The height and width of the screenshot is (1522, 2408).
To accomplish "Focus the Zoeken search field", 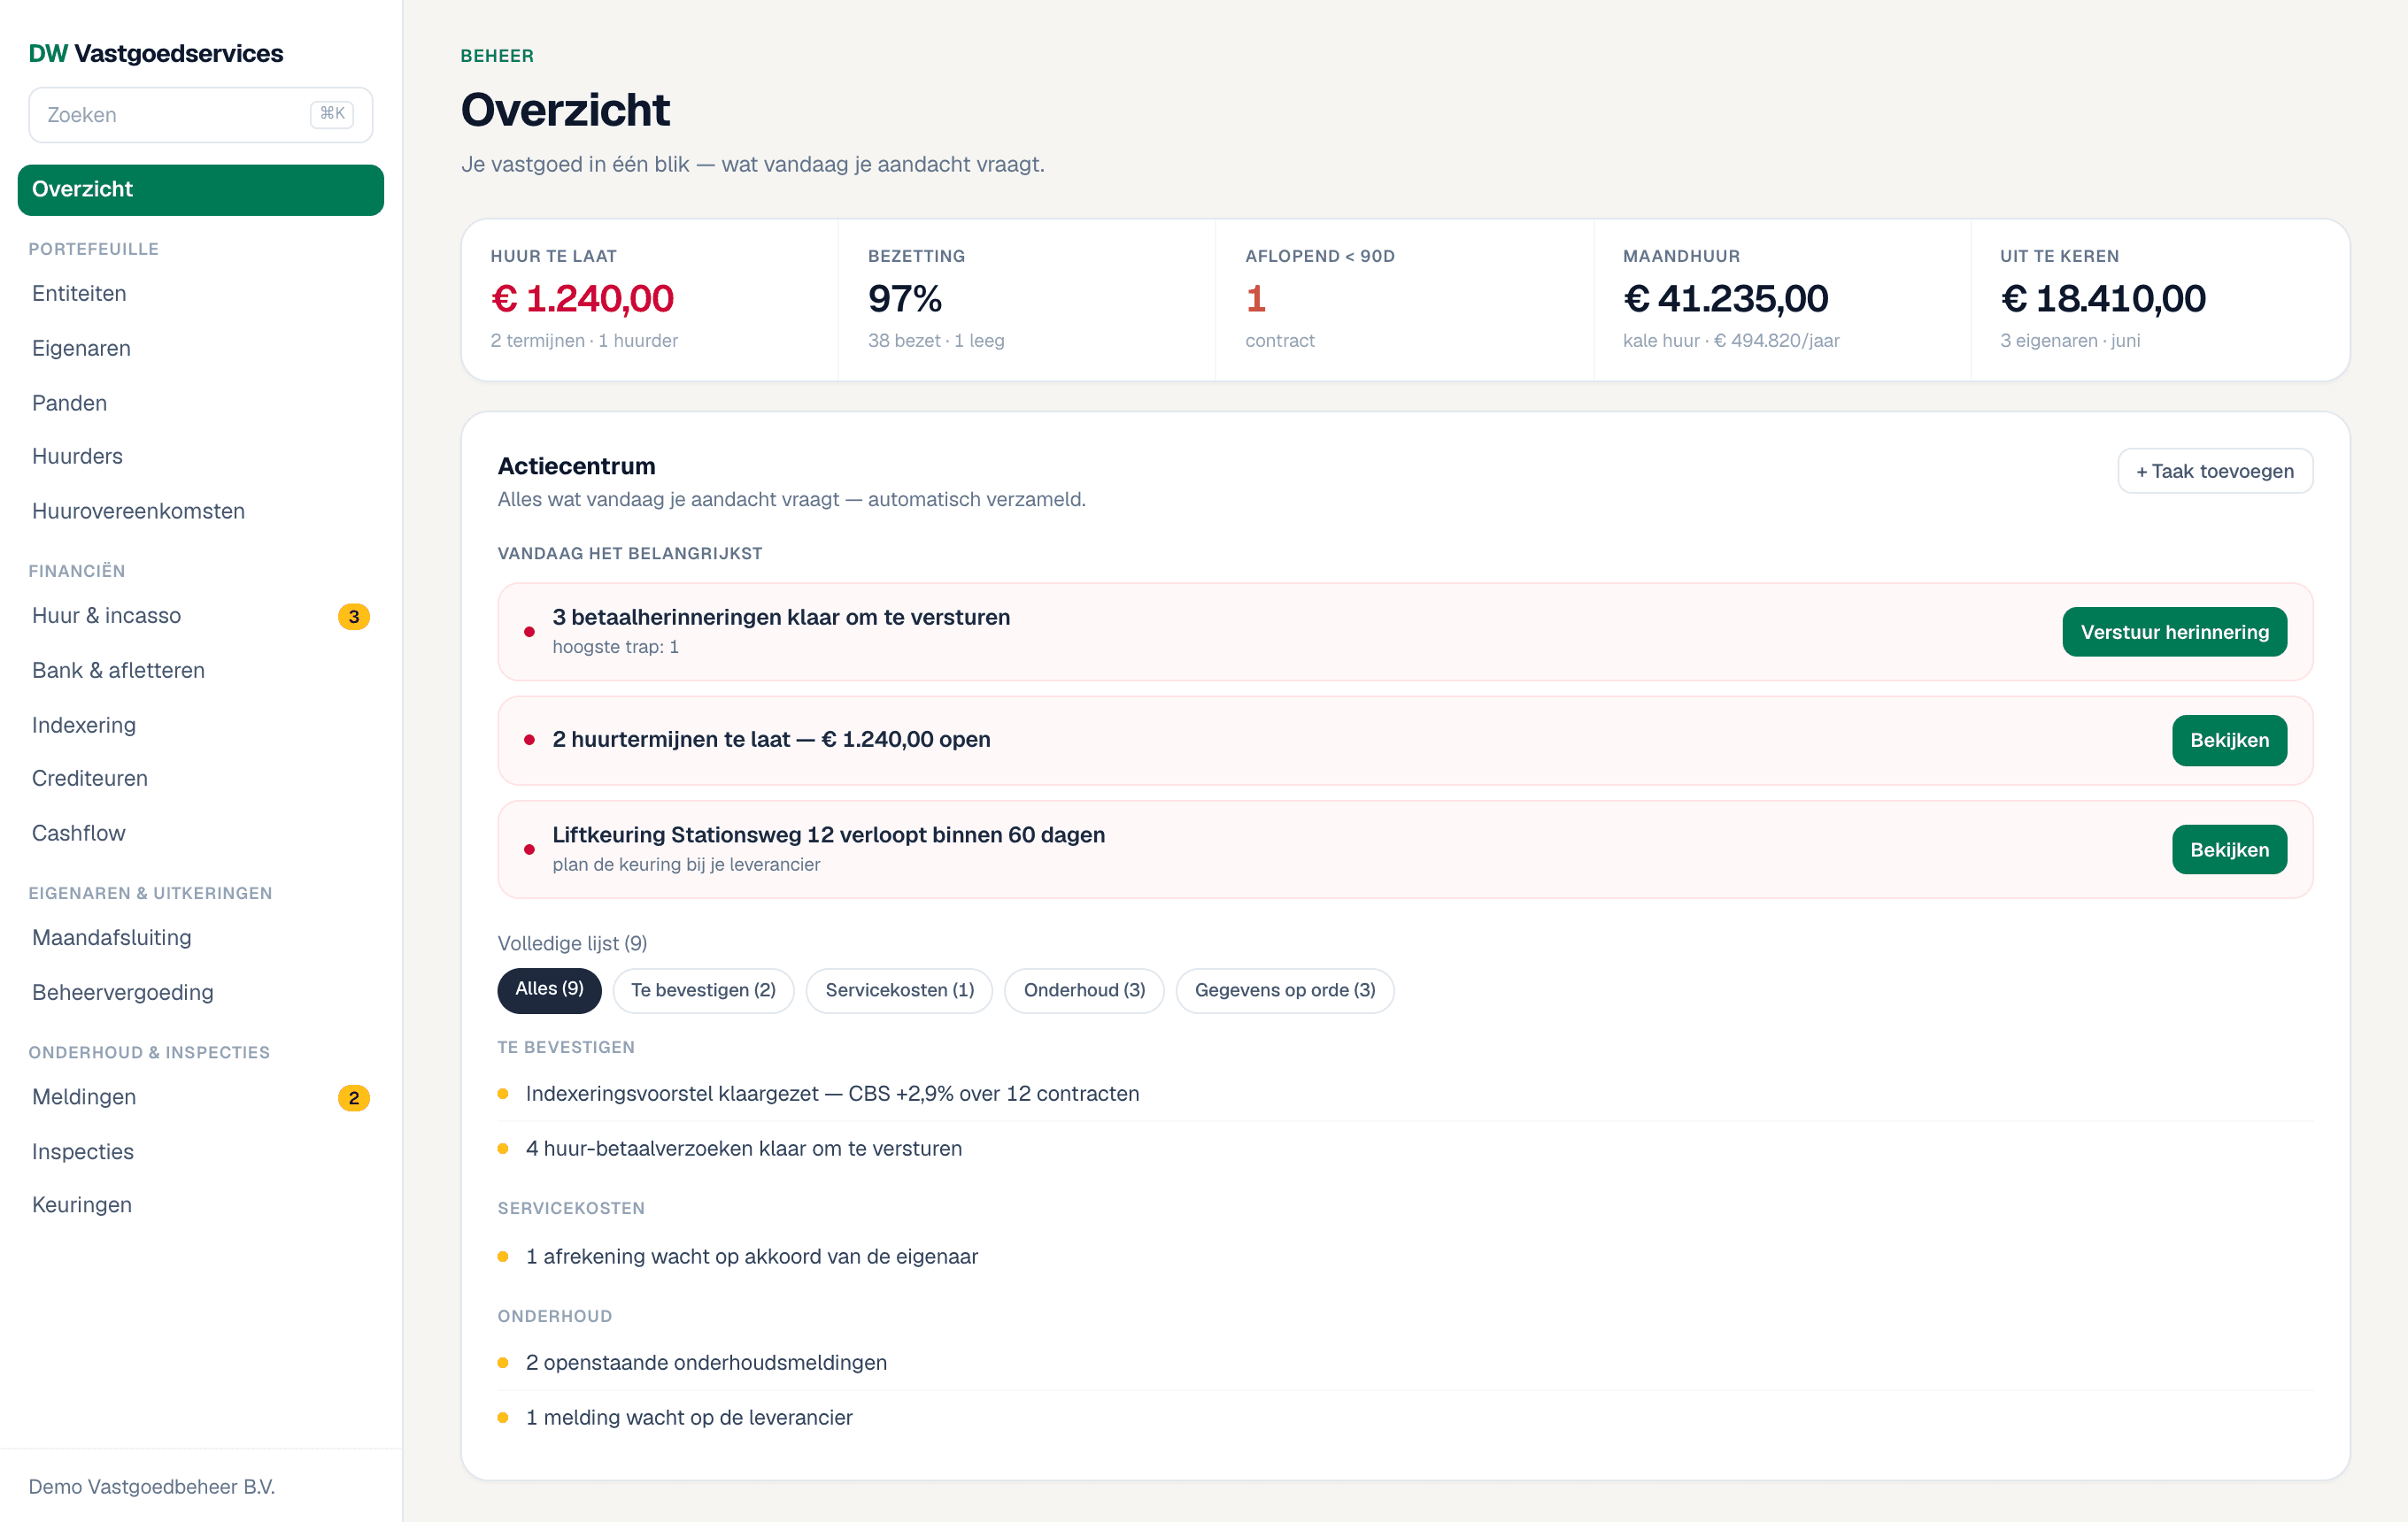I will pos(200,115).
